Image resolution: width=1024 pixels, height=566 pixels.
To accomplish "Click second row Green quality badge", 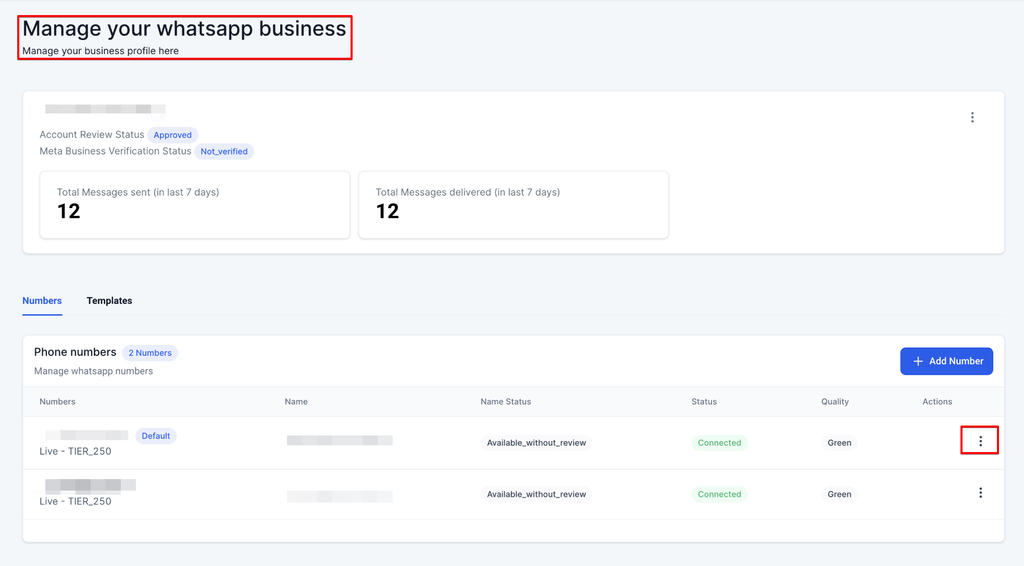I will (x=839, y=494).
